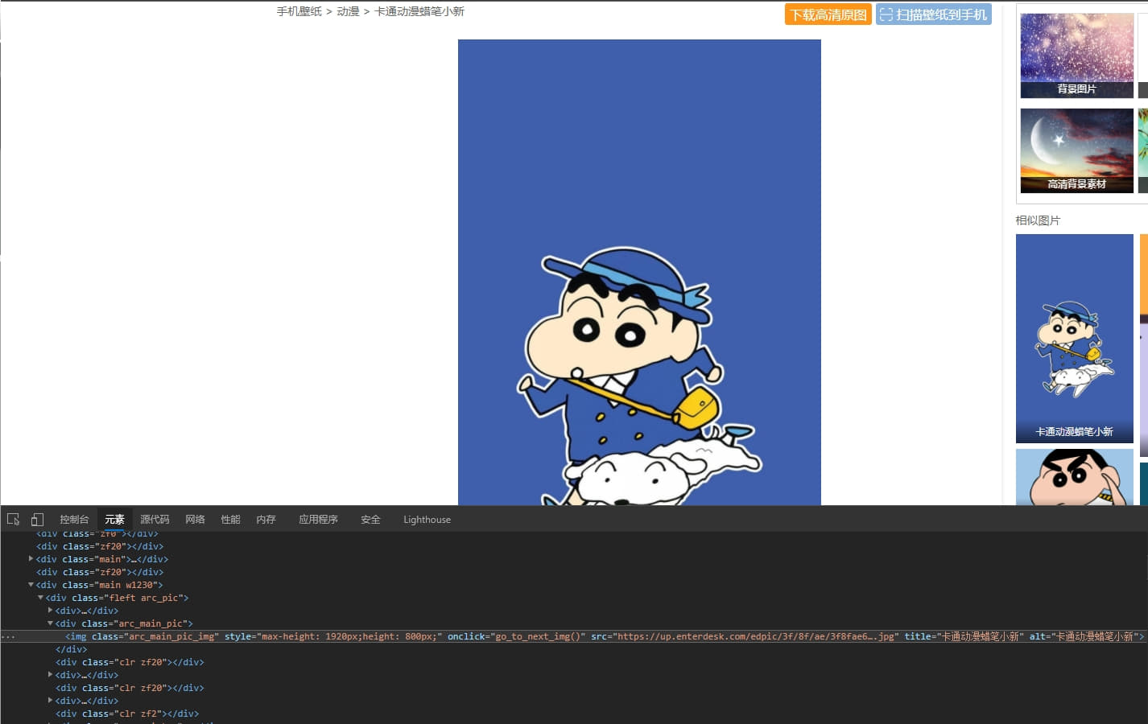Screen dimensions: 1148x724
Task: Open the 网络 network tab
Action: point(195,520)
